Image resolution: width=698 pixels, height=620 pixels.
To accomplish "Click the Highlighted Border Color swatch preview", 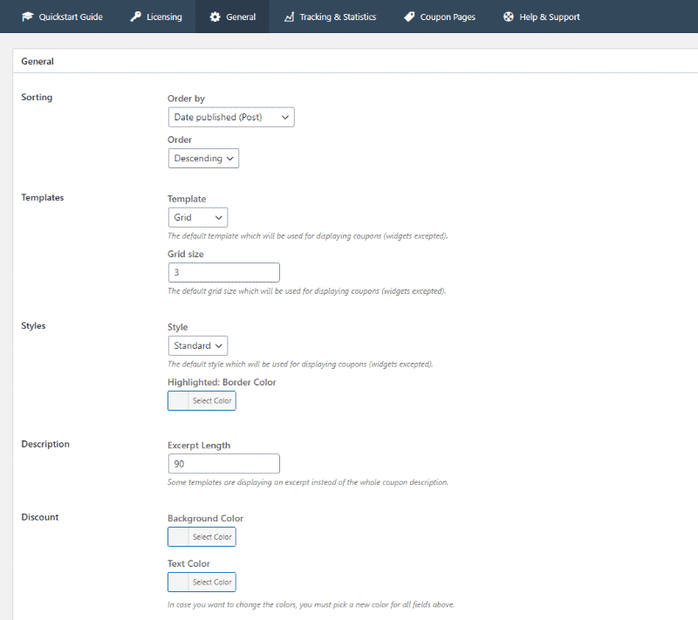I will [179, 401].
